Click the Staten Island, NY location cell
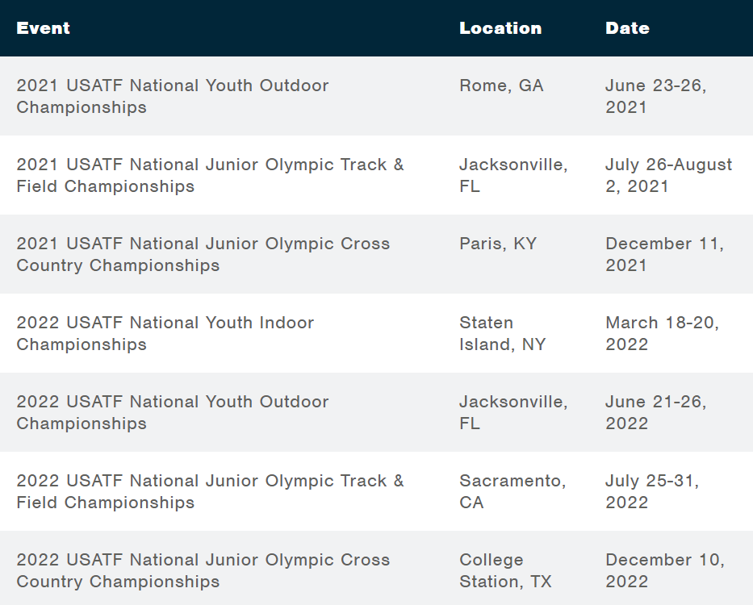This screenshot has height=605, width=753. [x=502, y=333]
